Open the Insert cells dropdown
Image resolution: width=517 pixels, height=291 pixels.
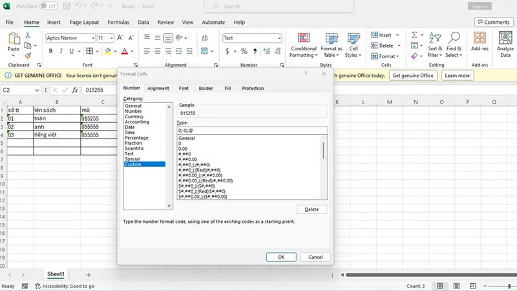coord(397,35)
